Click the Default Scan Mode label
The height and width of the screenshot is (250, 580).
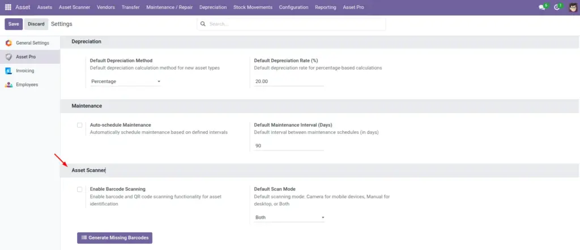[275, 189]
